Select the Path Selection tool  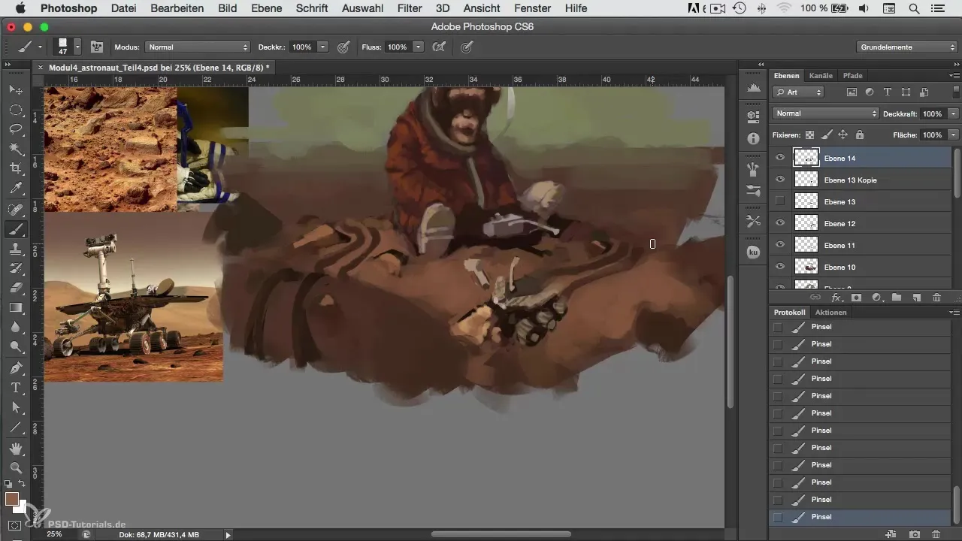coord(16,407)
